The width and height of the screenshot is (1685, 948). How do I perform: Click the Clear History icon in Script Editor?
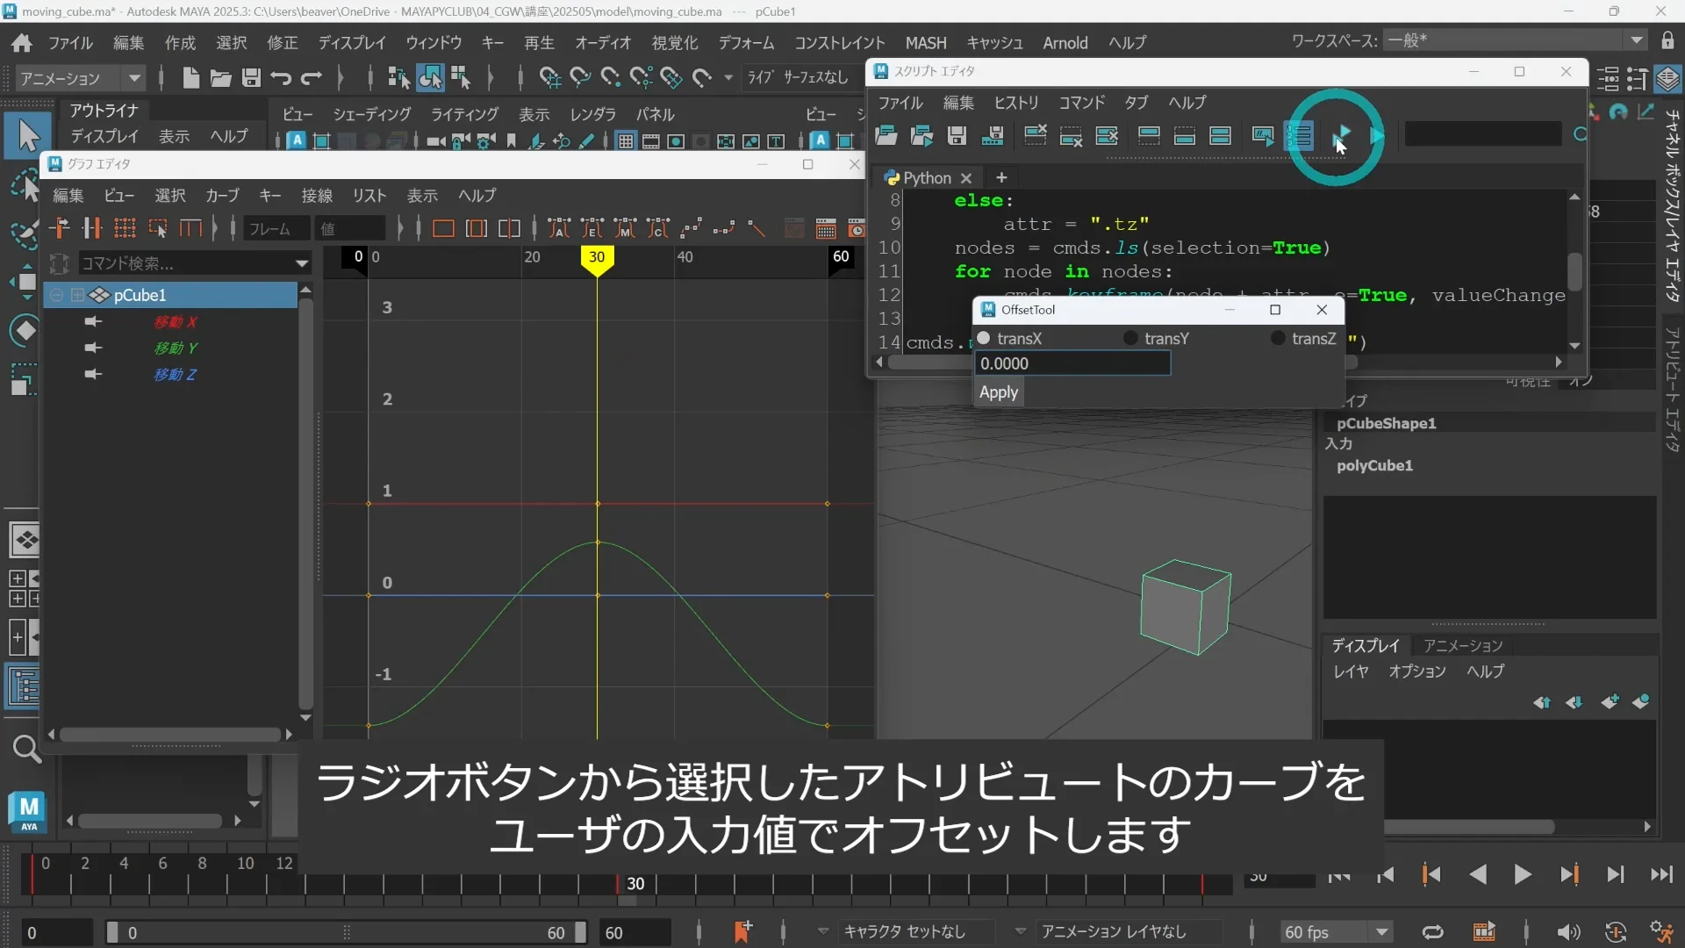click(x=1036, y=135)
